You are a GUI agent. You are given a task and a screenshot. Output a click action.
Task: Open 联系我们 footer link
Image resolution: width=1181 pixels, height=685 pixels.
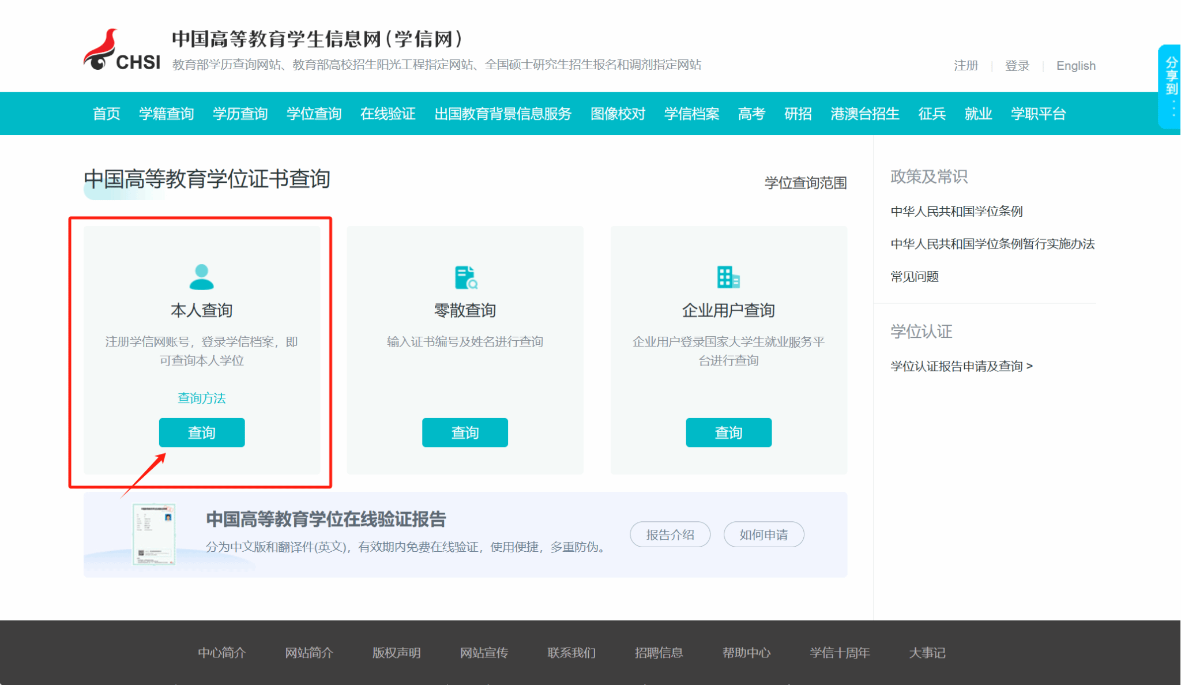tap(571, 653)
